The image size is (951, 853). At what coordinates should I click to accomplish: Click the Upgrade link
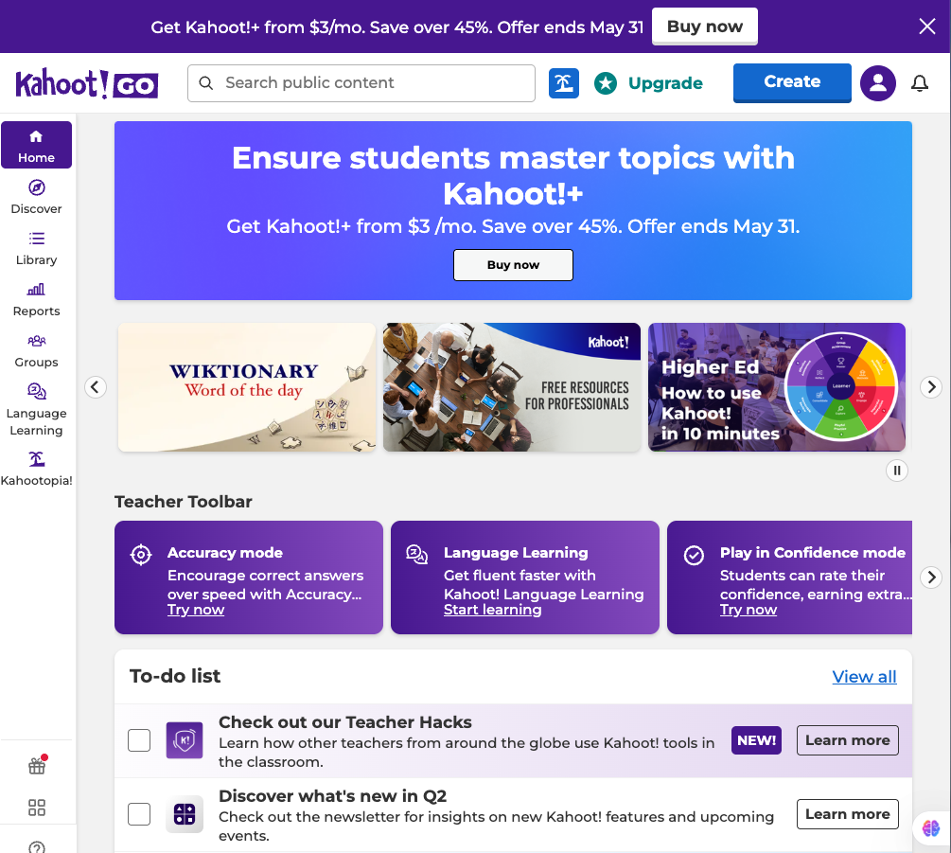664,83
